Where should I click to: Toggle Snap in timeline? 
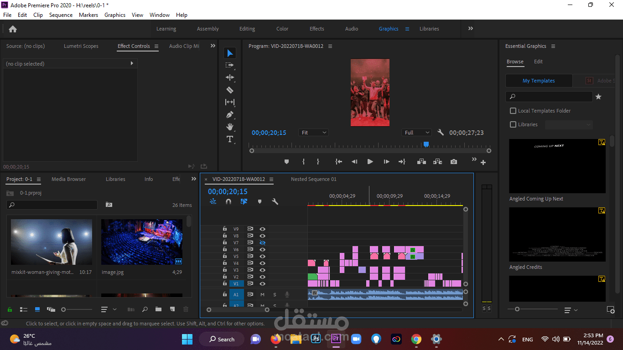[x=228, y=201]
